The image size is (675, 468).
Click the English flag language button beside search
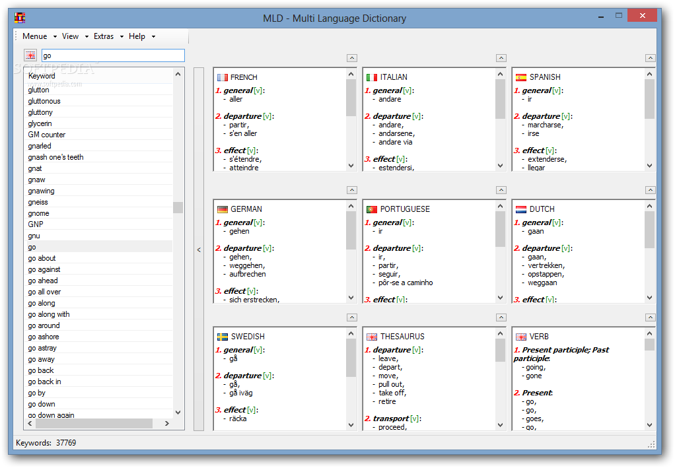pos(30,55)
